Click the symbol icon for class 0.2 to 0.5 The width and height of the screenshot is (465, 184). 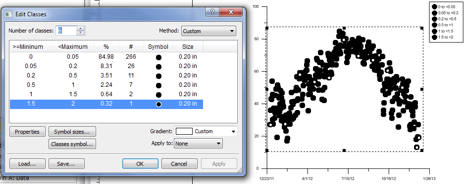tap(158, 76)
